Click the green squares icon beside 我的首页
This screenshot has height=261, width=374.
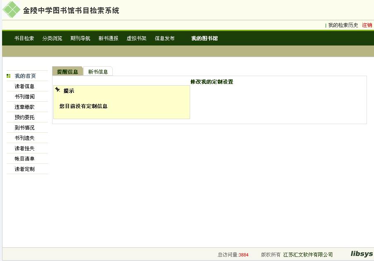[x=9, y=76]
